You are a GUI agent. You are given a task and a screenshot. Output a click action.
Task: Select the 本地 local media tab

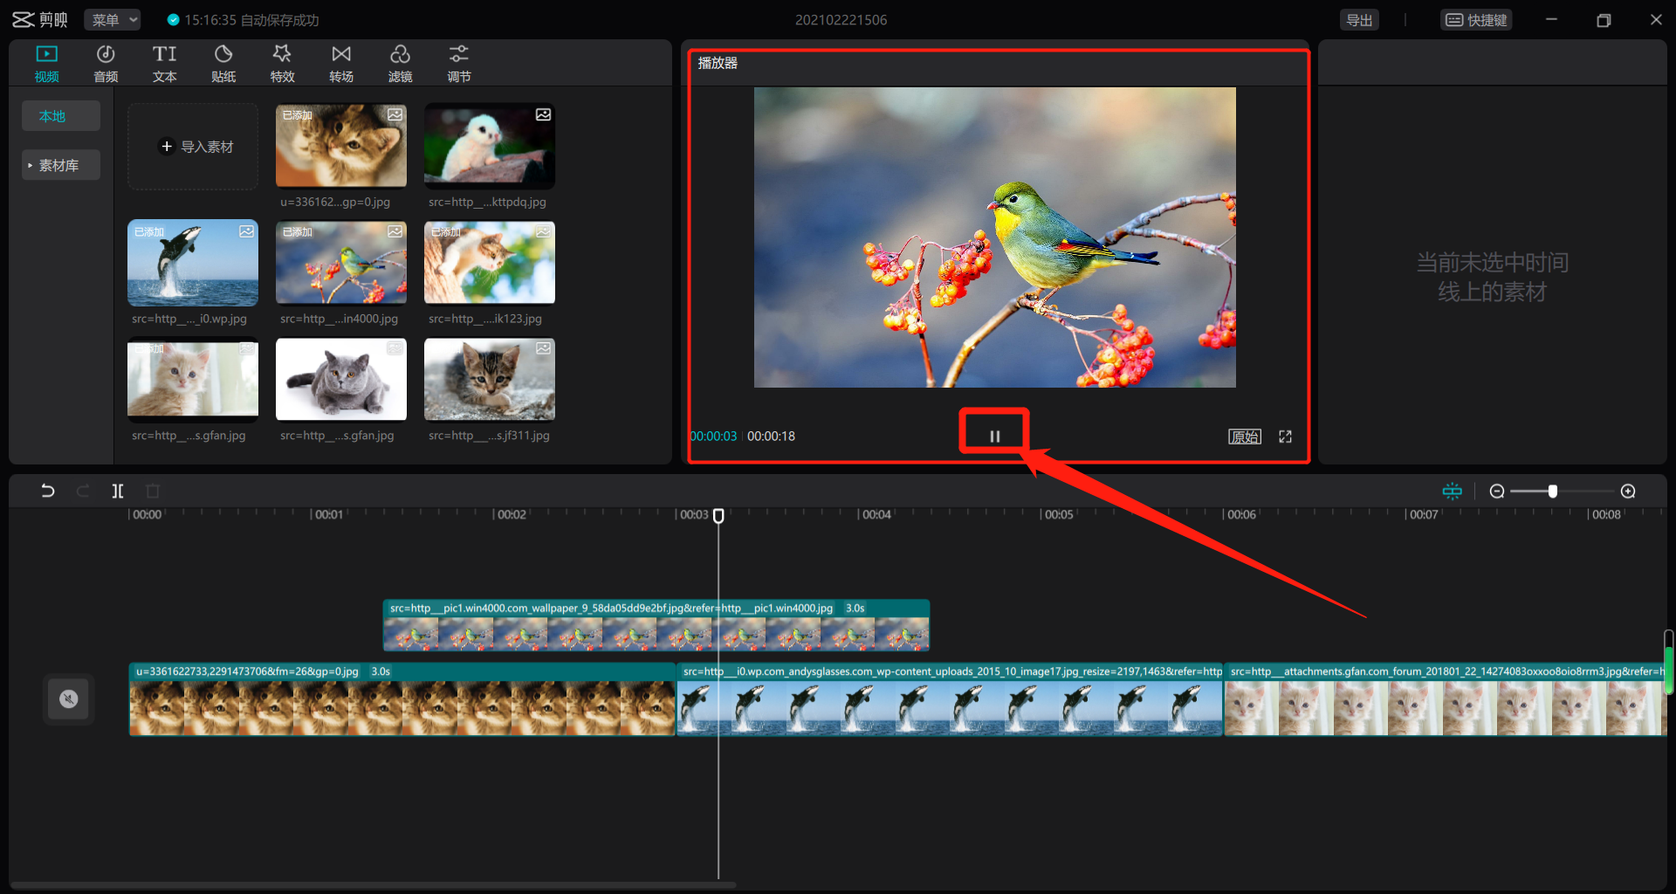[x=52, y=116]
